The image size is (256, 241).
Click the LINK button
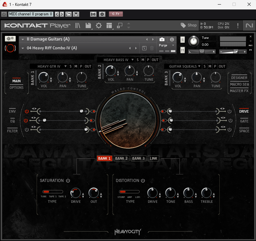pyautogui.click(x=153, y=158)
